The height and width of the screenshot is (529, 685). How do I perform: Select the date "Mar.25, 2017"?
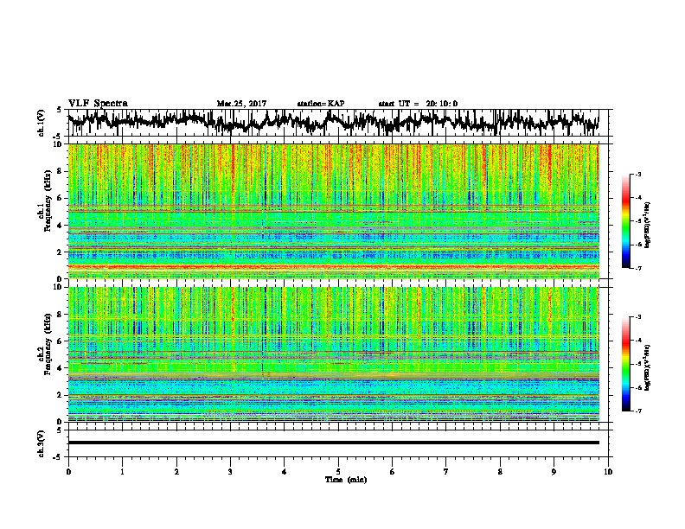(x=241, y=104)
